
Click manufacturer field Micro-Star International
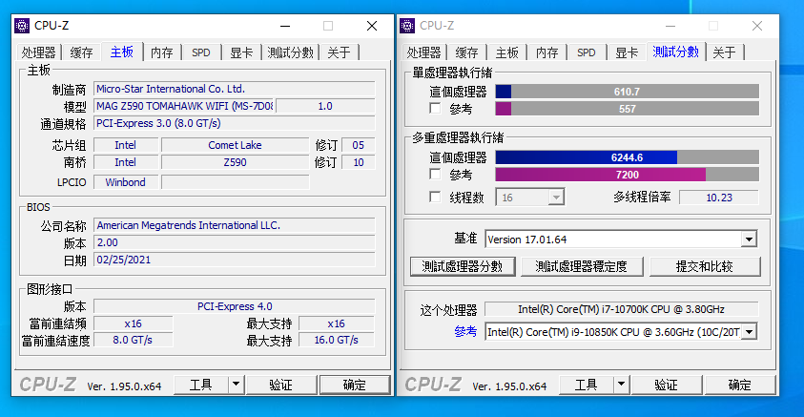235,89
